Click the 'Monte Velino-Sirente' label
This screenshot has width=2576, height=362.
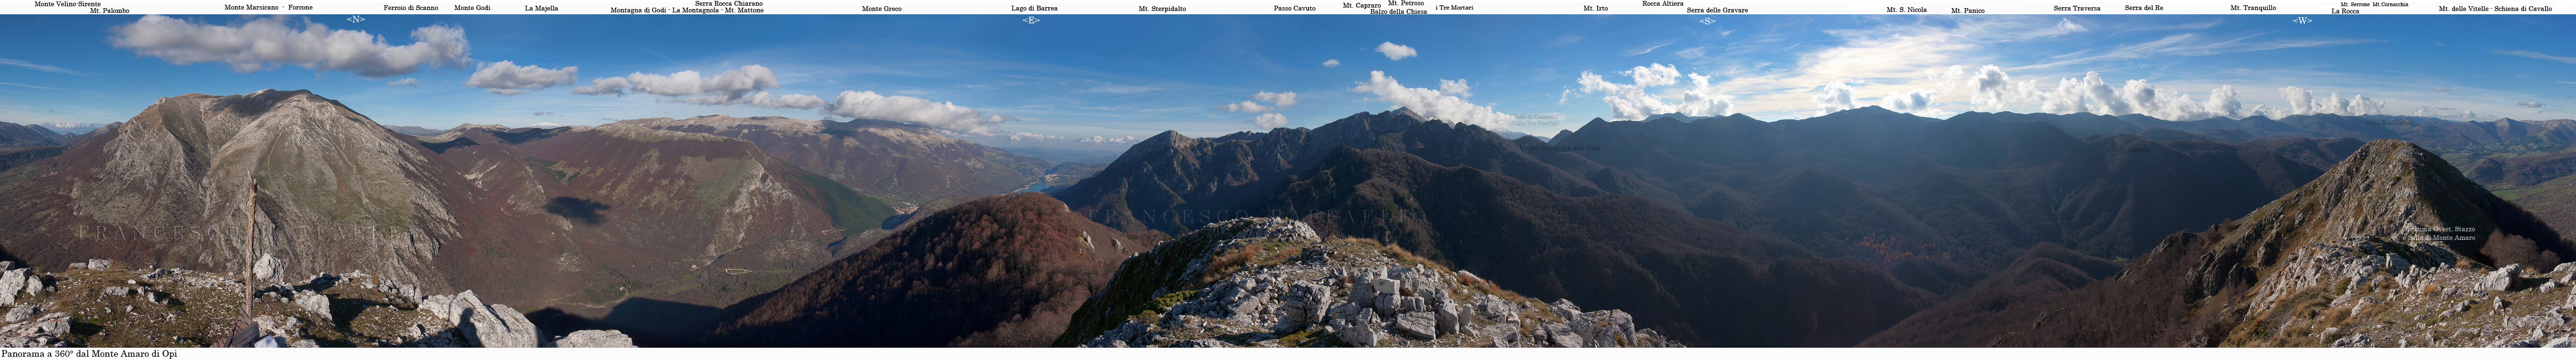(x=68, y=4)
